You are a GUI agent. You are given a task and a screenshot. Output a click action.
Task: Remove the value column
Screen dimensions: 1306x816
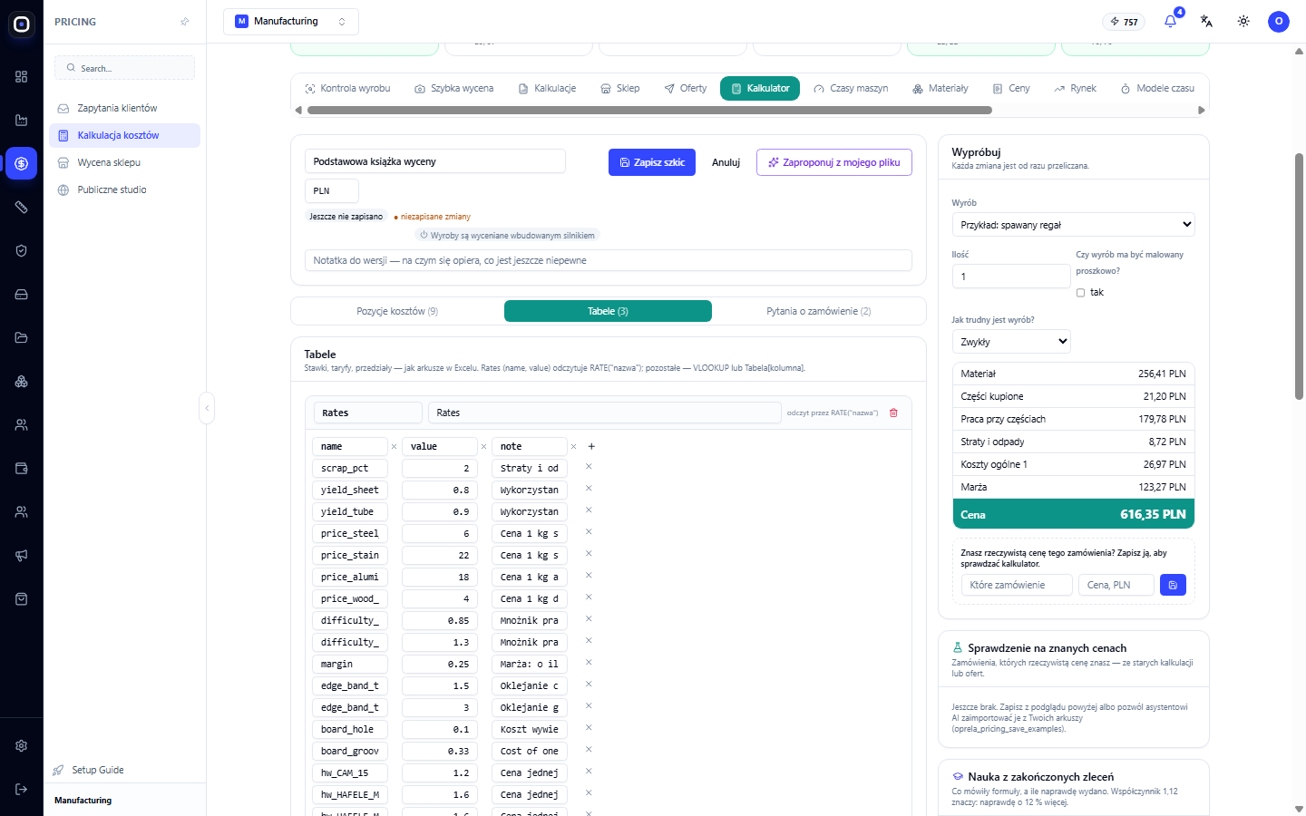[x=483, y=446]
